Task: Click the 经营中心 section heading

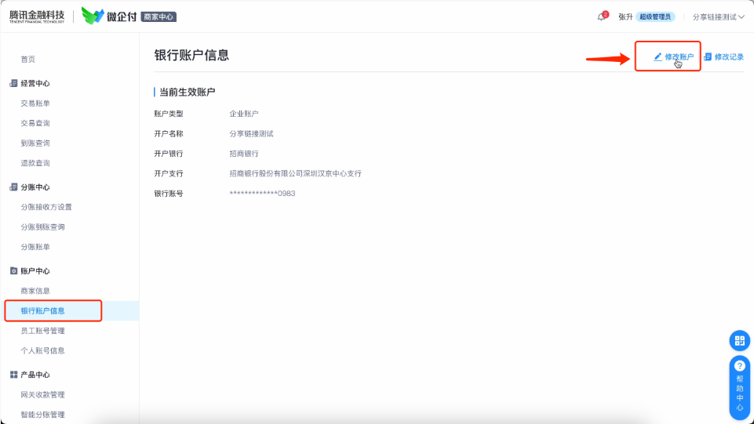Action: pyautogui.click(x=35, y=84)
